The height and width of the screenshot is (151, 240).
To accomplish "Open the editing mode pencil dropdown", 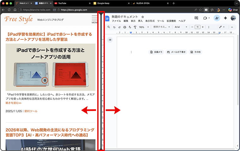I will coord(222,27).
